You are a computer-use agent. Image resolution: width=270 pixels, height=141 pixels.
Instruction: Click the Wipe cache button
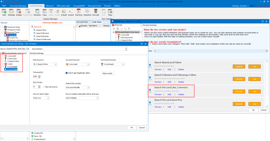click(107, 73)
